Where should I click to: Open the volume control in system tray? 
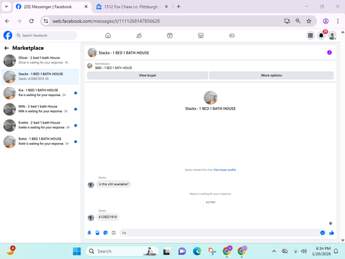coord(304,251)
